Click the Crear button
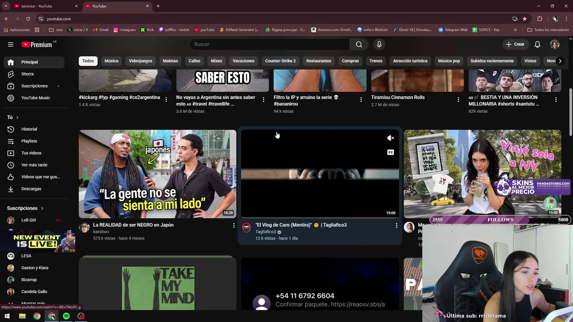Screen dimensions: 573x322 [515, 44]
